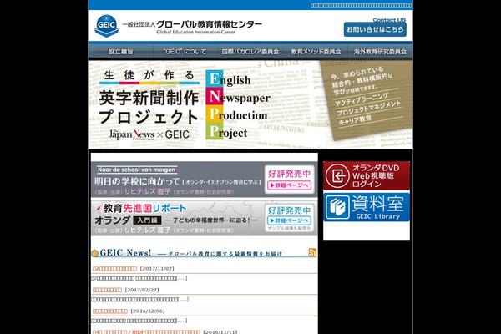
Task: Open the news item dated 2016/12/06
Action: tap(110, 311)
